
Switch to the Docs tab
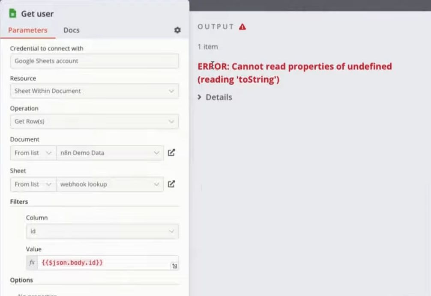[x=72, y=30]
